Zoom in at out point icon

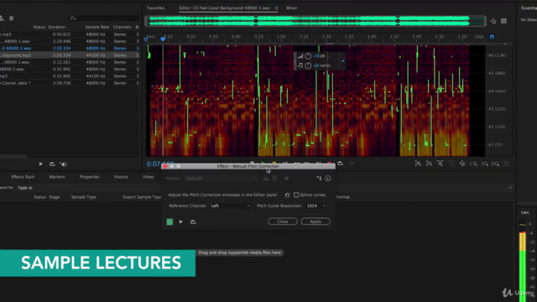click(485, 164)
